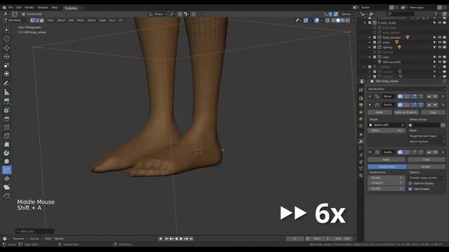Click the Viewport subdivisions level field
The height and width of the screenshot is (252, 449).
point(387,183)
